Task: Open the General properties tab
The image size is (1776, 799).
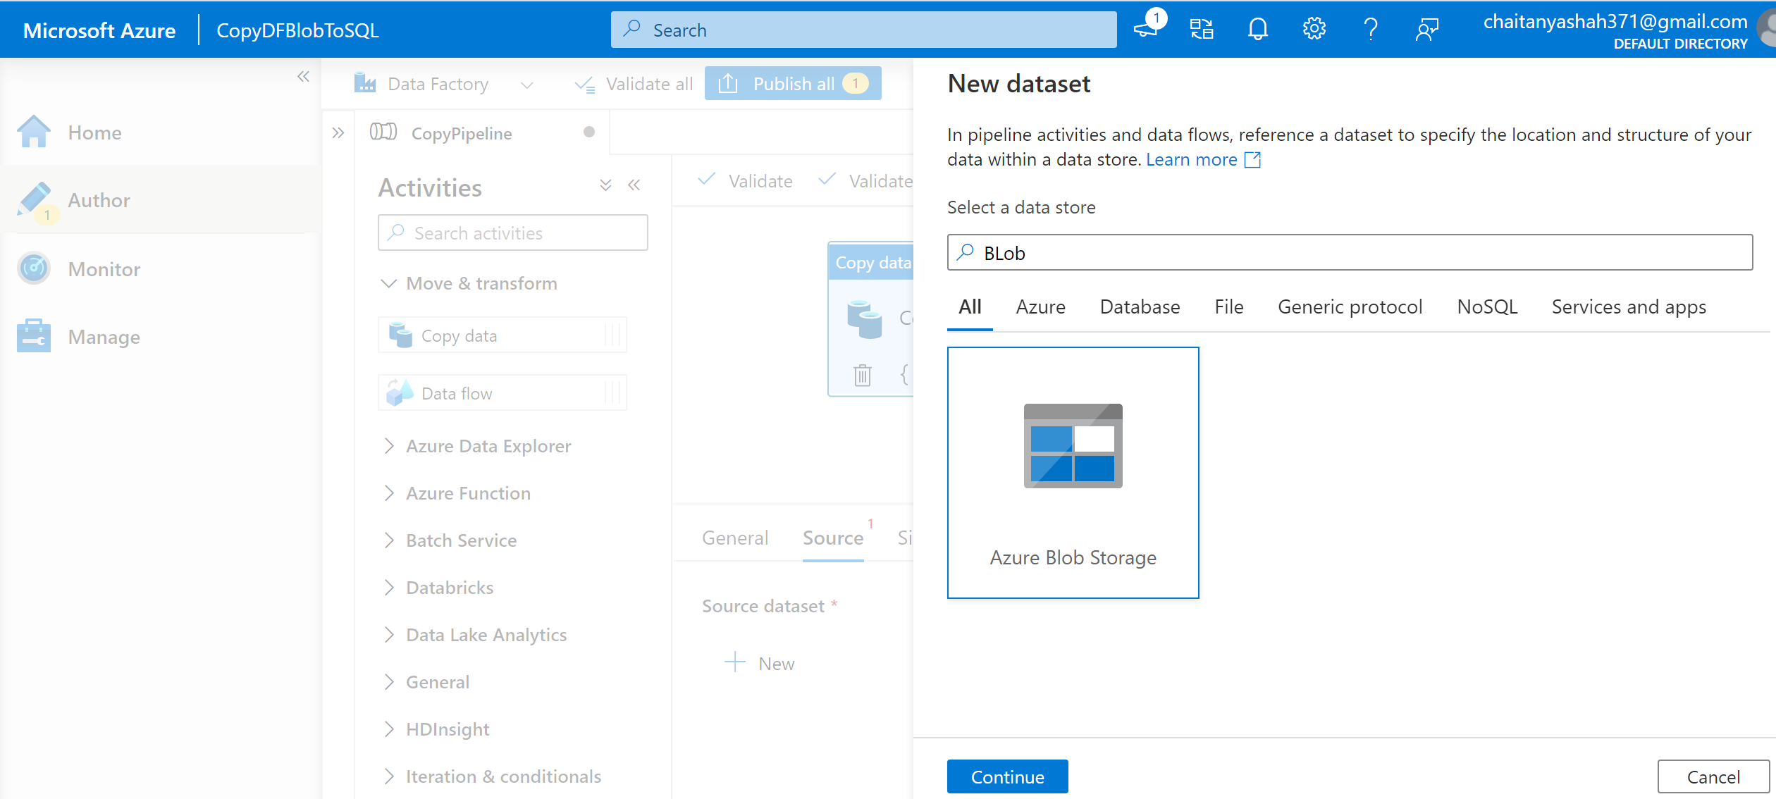Action: pos(735,538)
